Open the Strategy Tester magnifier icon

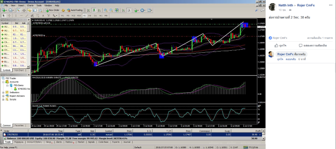pyautogui.click(x=40, y=10)
